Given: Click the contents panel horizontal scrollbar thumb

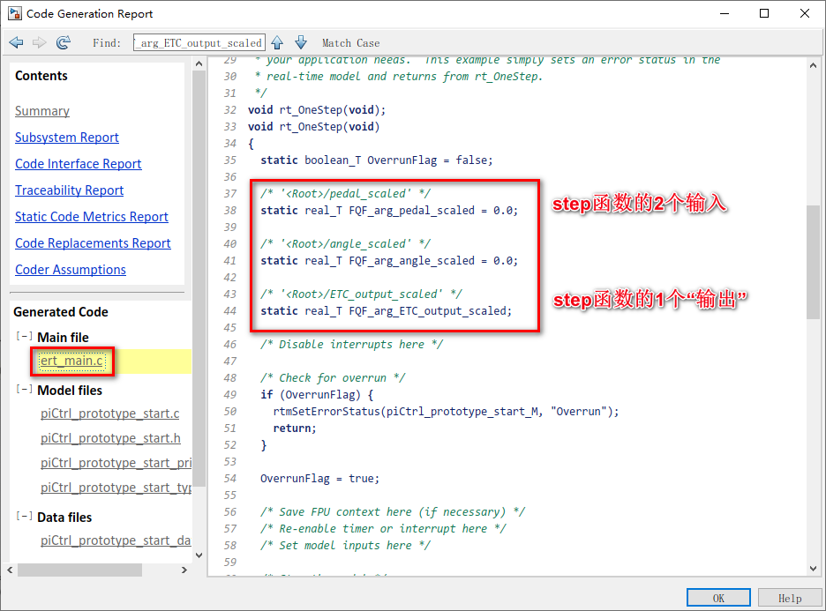Looking at the screenshot, I should click(79, 570).
